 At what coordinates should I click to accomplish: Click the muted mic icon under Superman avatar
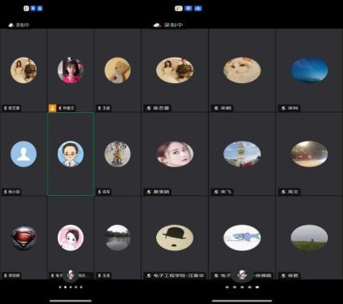point(6,275)
